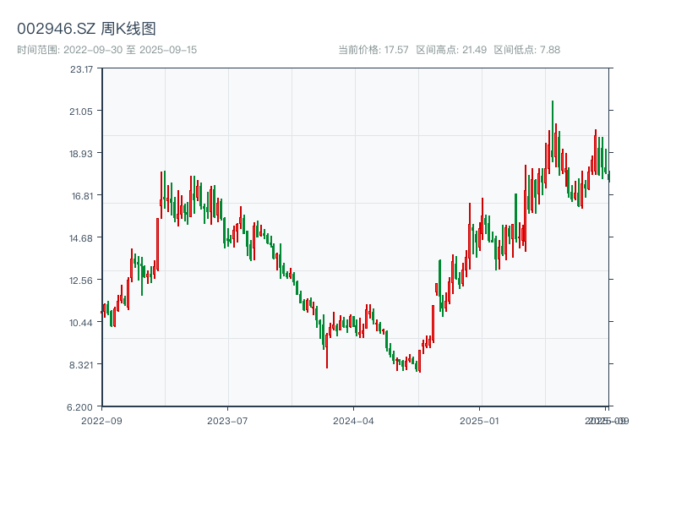
Task: Click the 当前价格 17.57 label
Action: [373, 50]
